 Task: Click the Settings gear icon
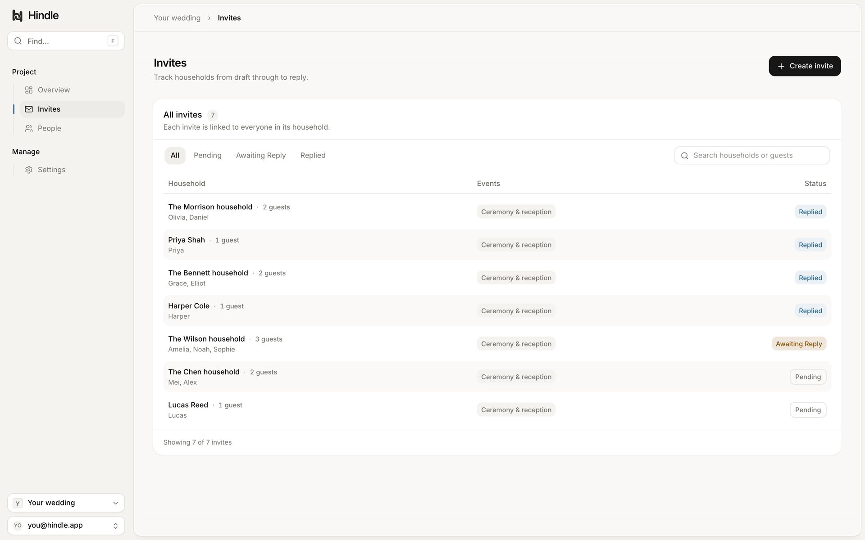pos(29,170)
